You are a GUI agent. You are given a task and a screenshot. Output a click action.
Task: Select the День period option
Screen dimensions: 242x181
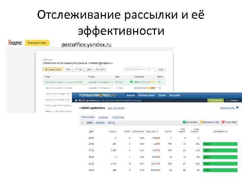(90, 123)
